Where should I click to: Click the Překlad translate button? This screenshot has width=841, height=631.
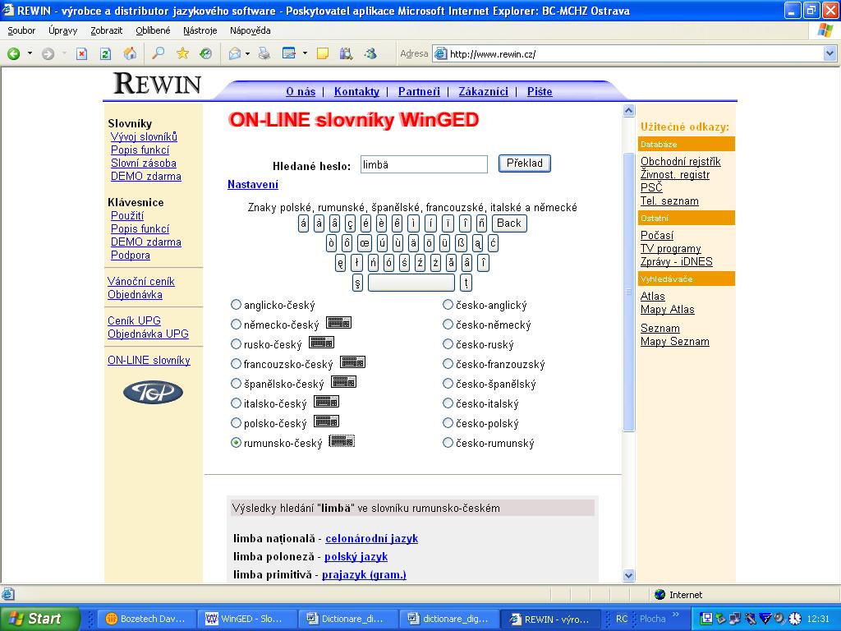[x=525, y=164]
